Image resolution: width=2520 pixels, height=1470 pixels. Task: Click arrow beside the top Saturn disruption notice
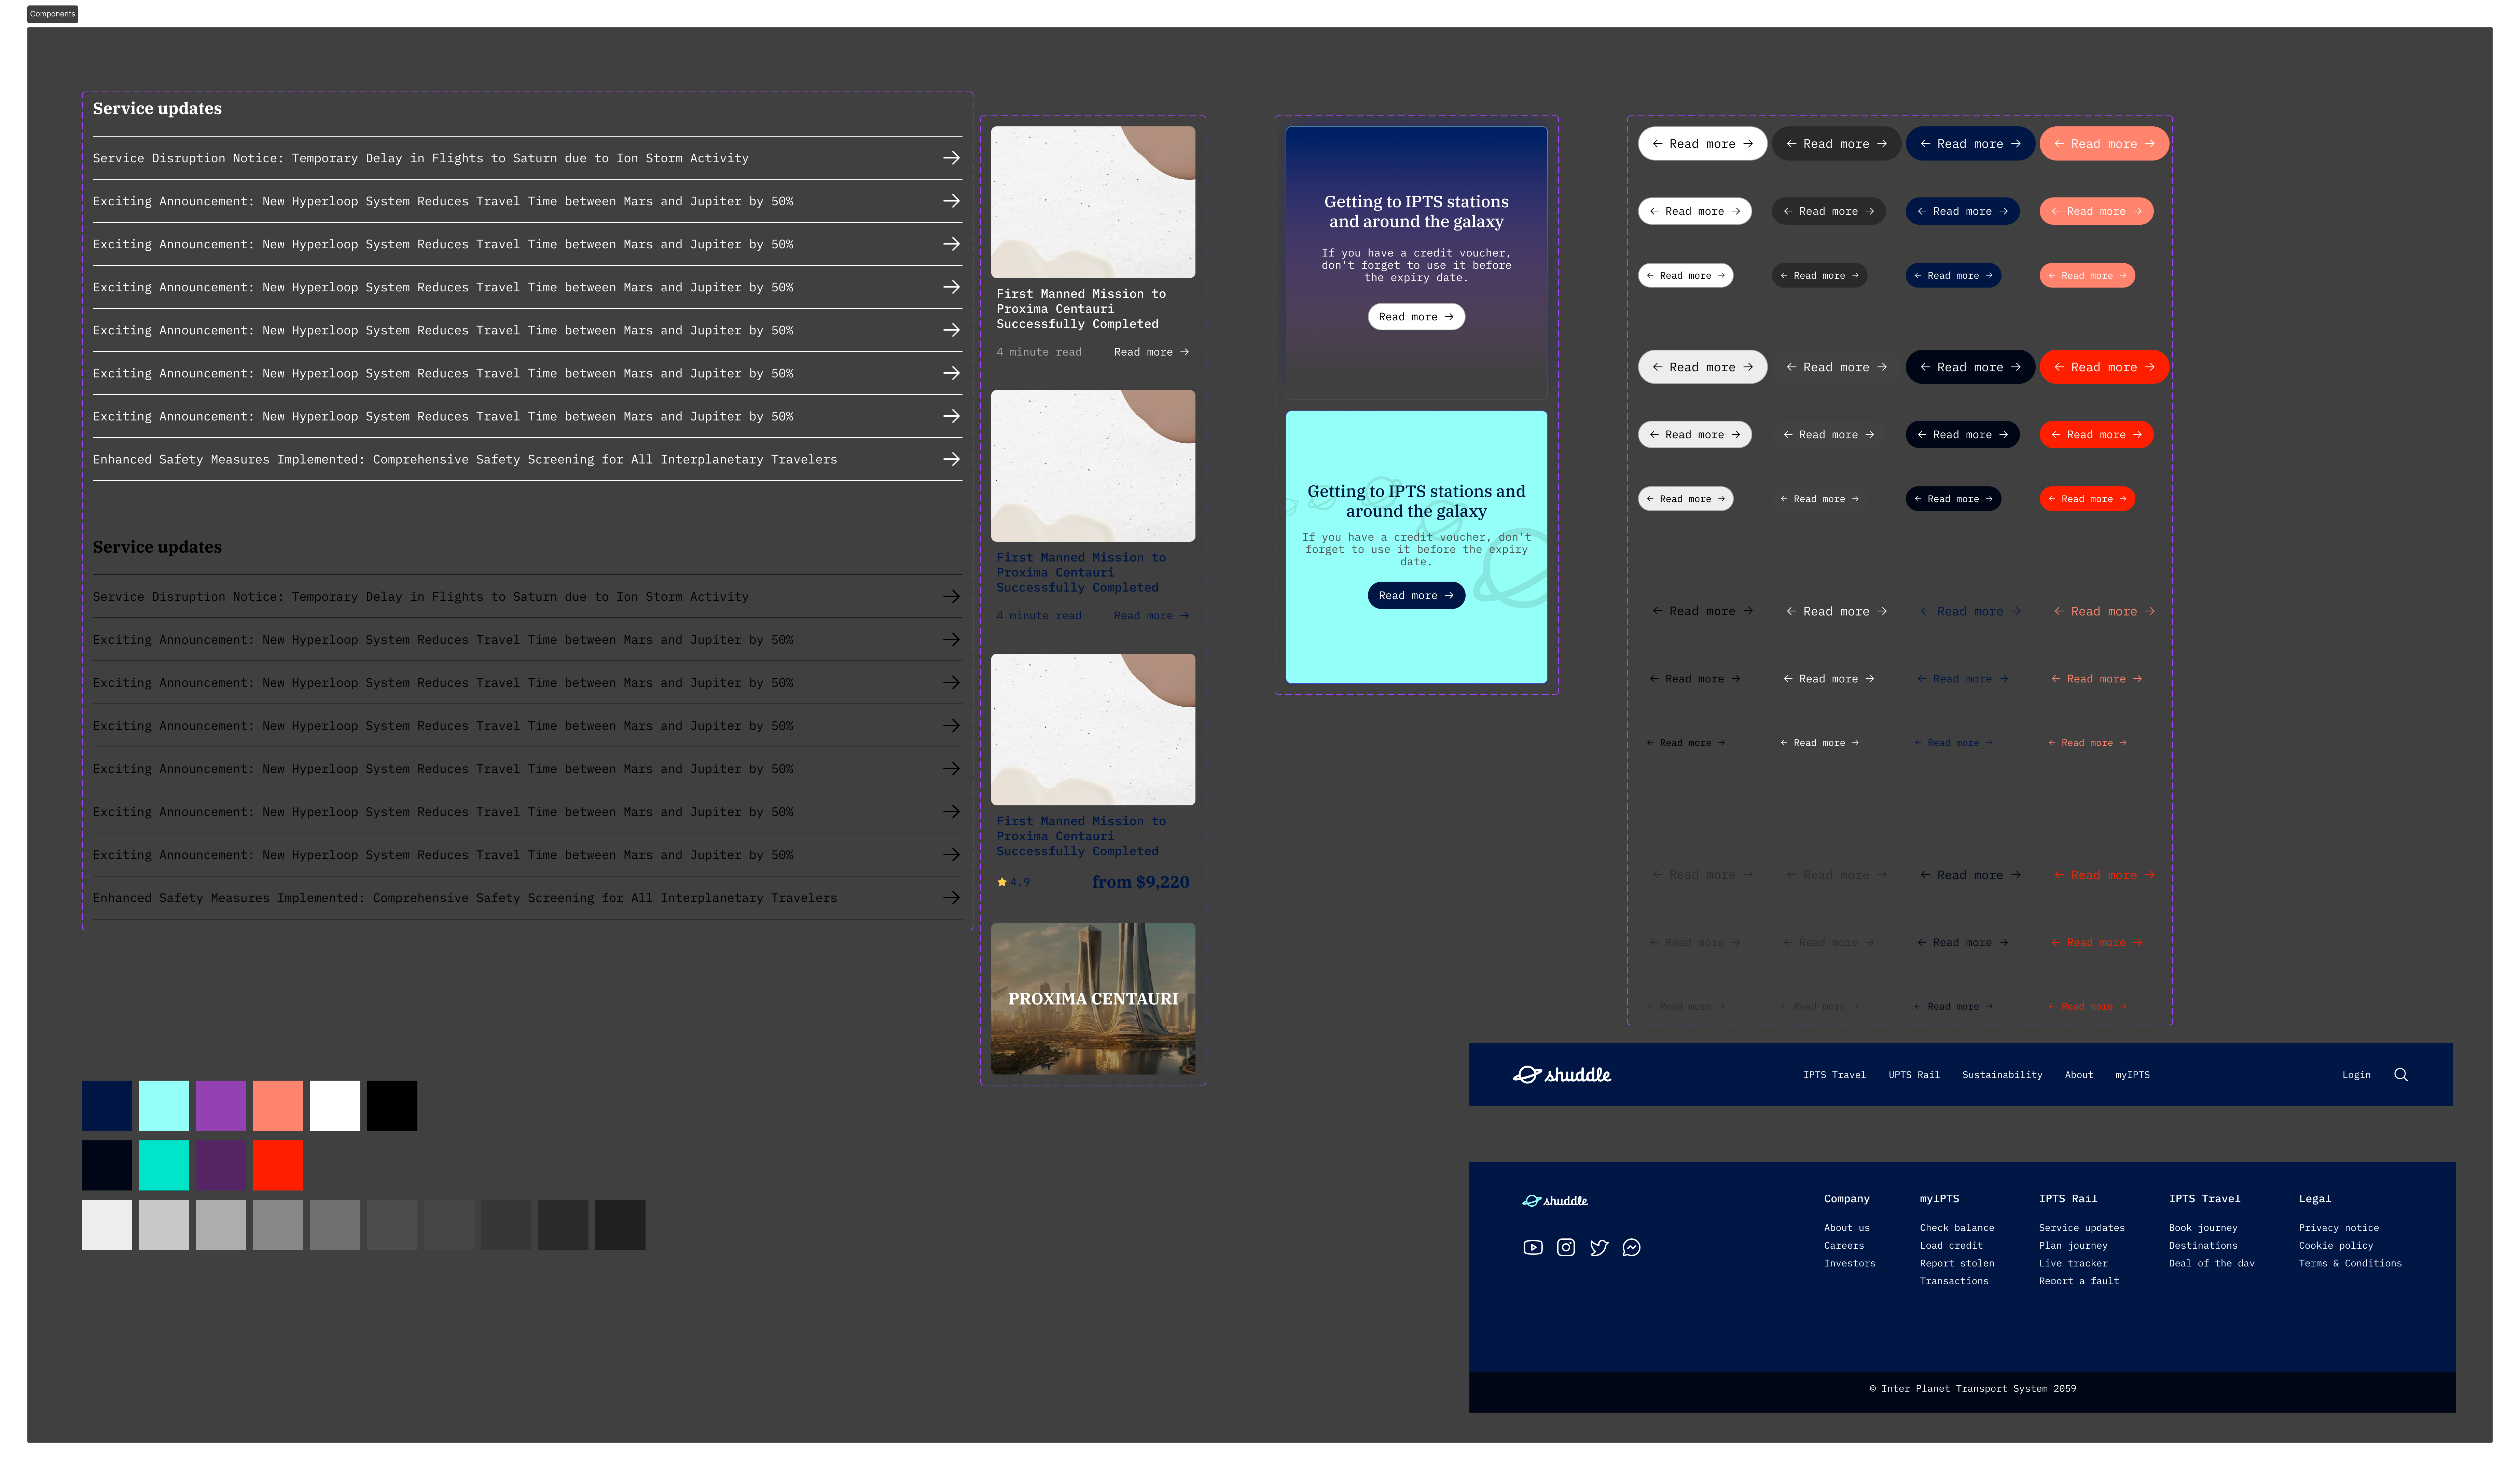(x=951, y=158)
